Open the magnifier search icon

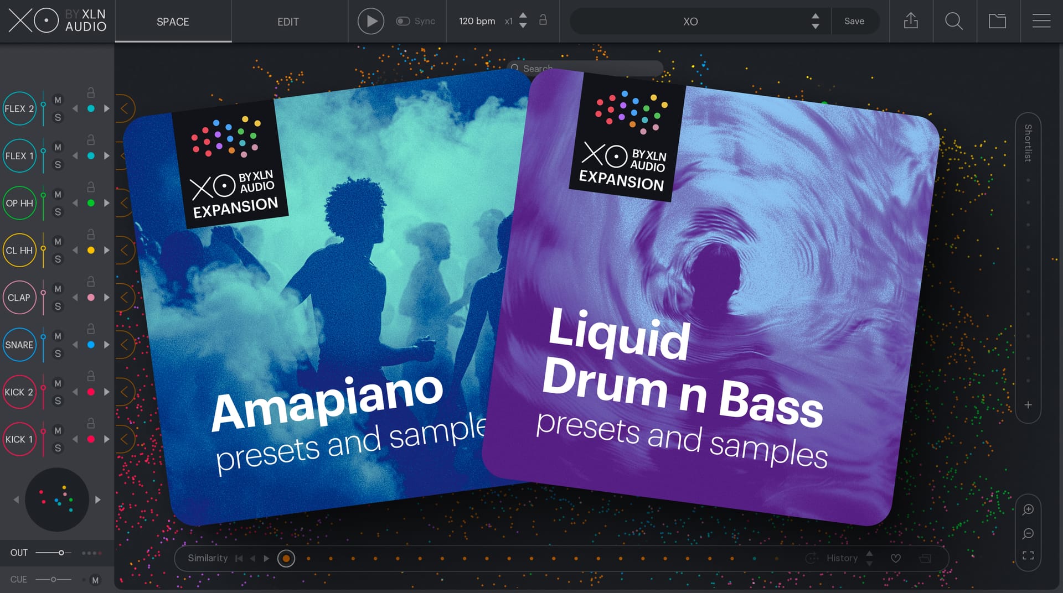tap(954, 21)
